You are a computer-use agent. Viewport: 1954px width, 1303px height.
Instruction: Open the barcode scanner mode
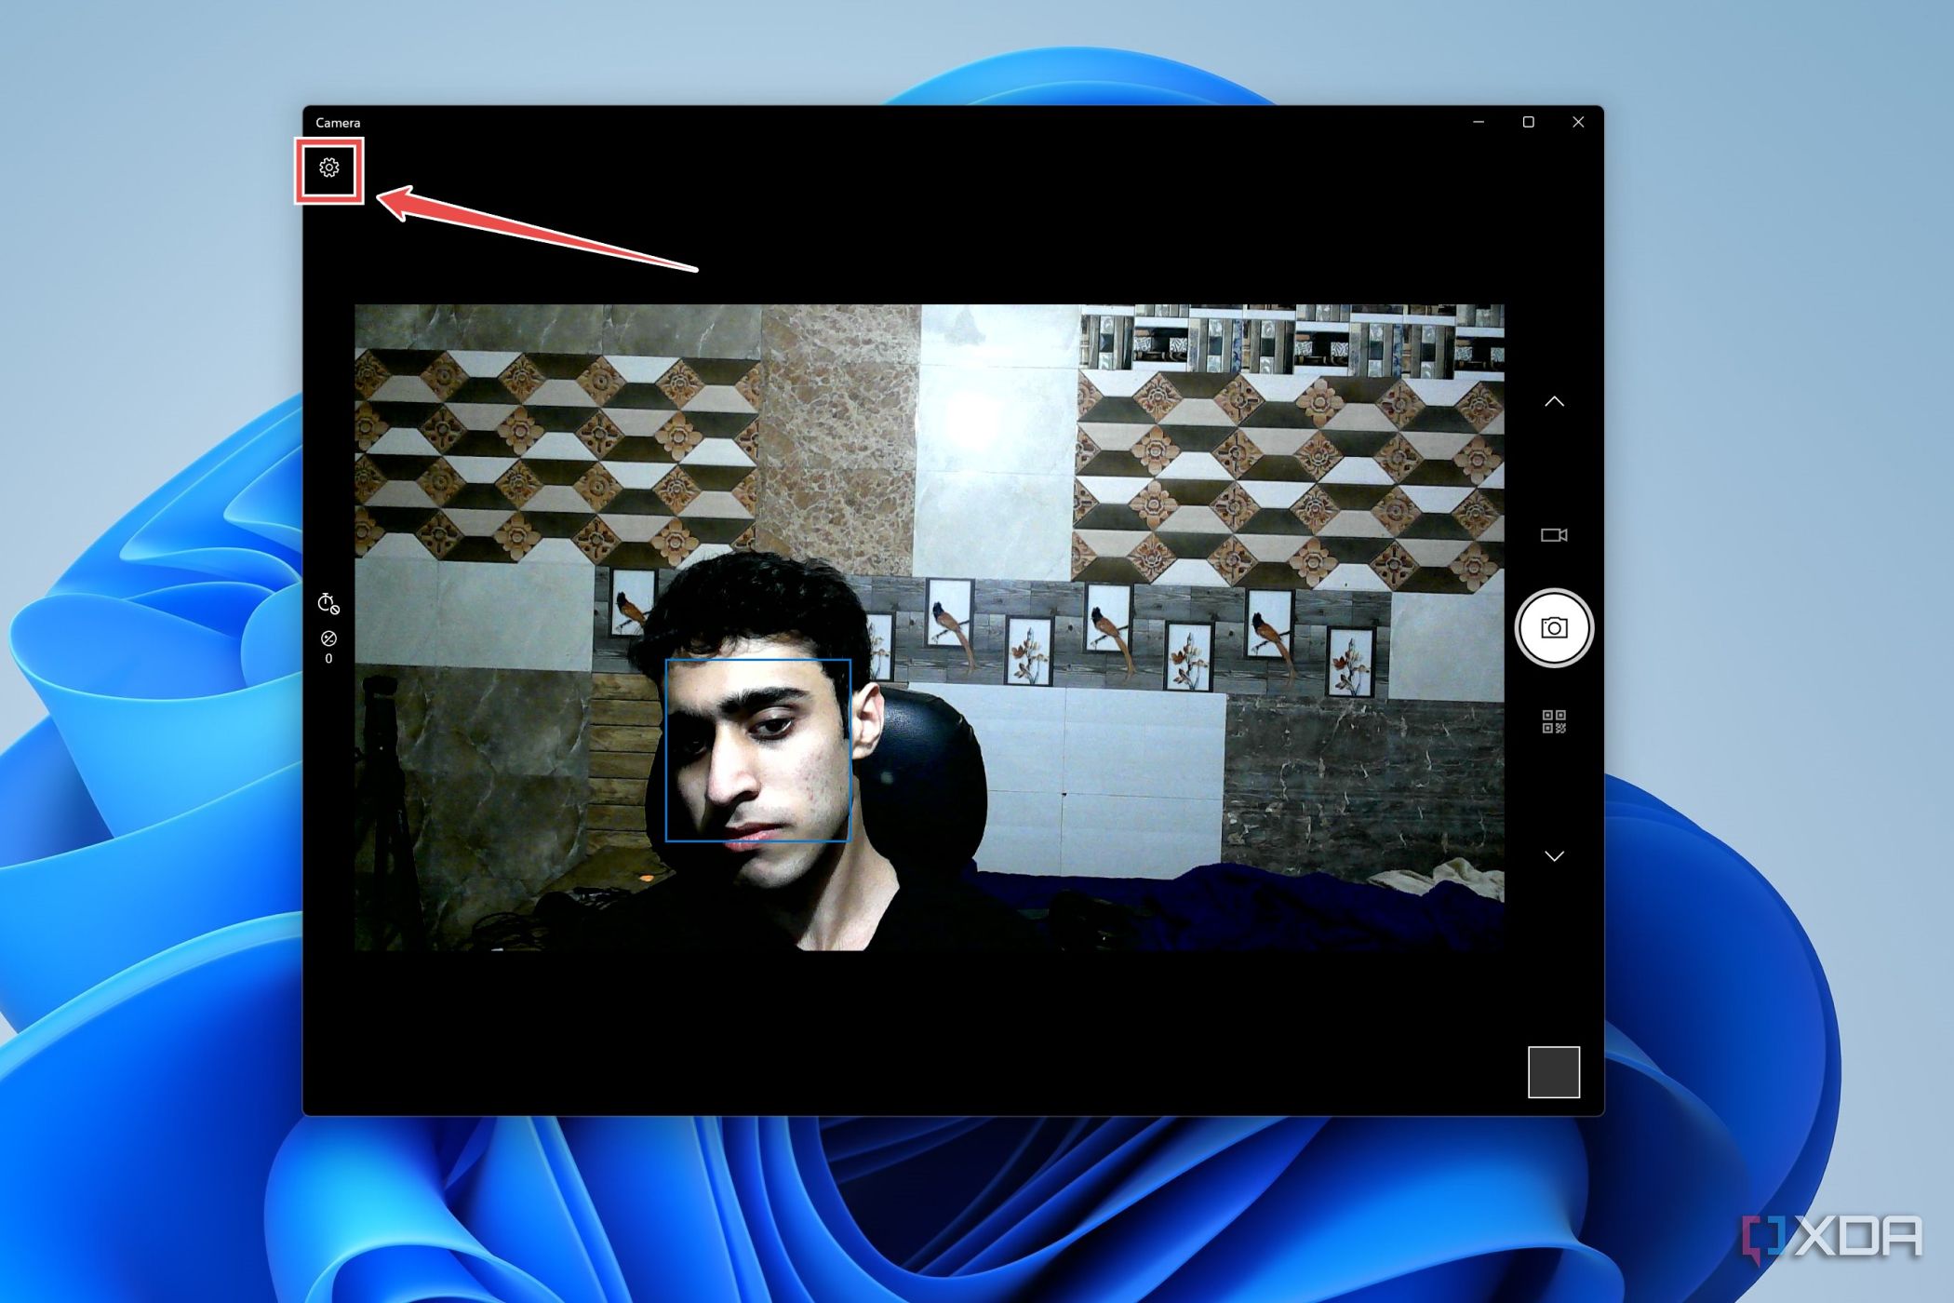[1554, 722]
